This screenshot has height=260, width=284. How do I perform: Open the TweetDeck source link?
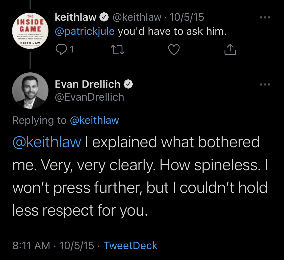click(131, 246)
